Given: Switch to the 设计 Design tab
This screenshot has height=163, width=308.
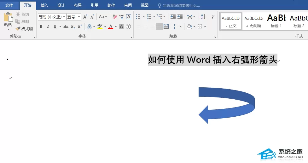Looking at the screenshot, I should point(61,5).
